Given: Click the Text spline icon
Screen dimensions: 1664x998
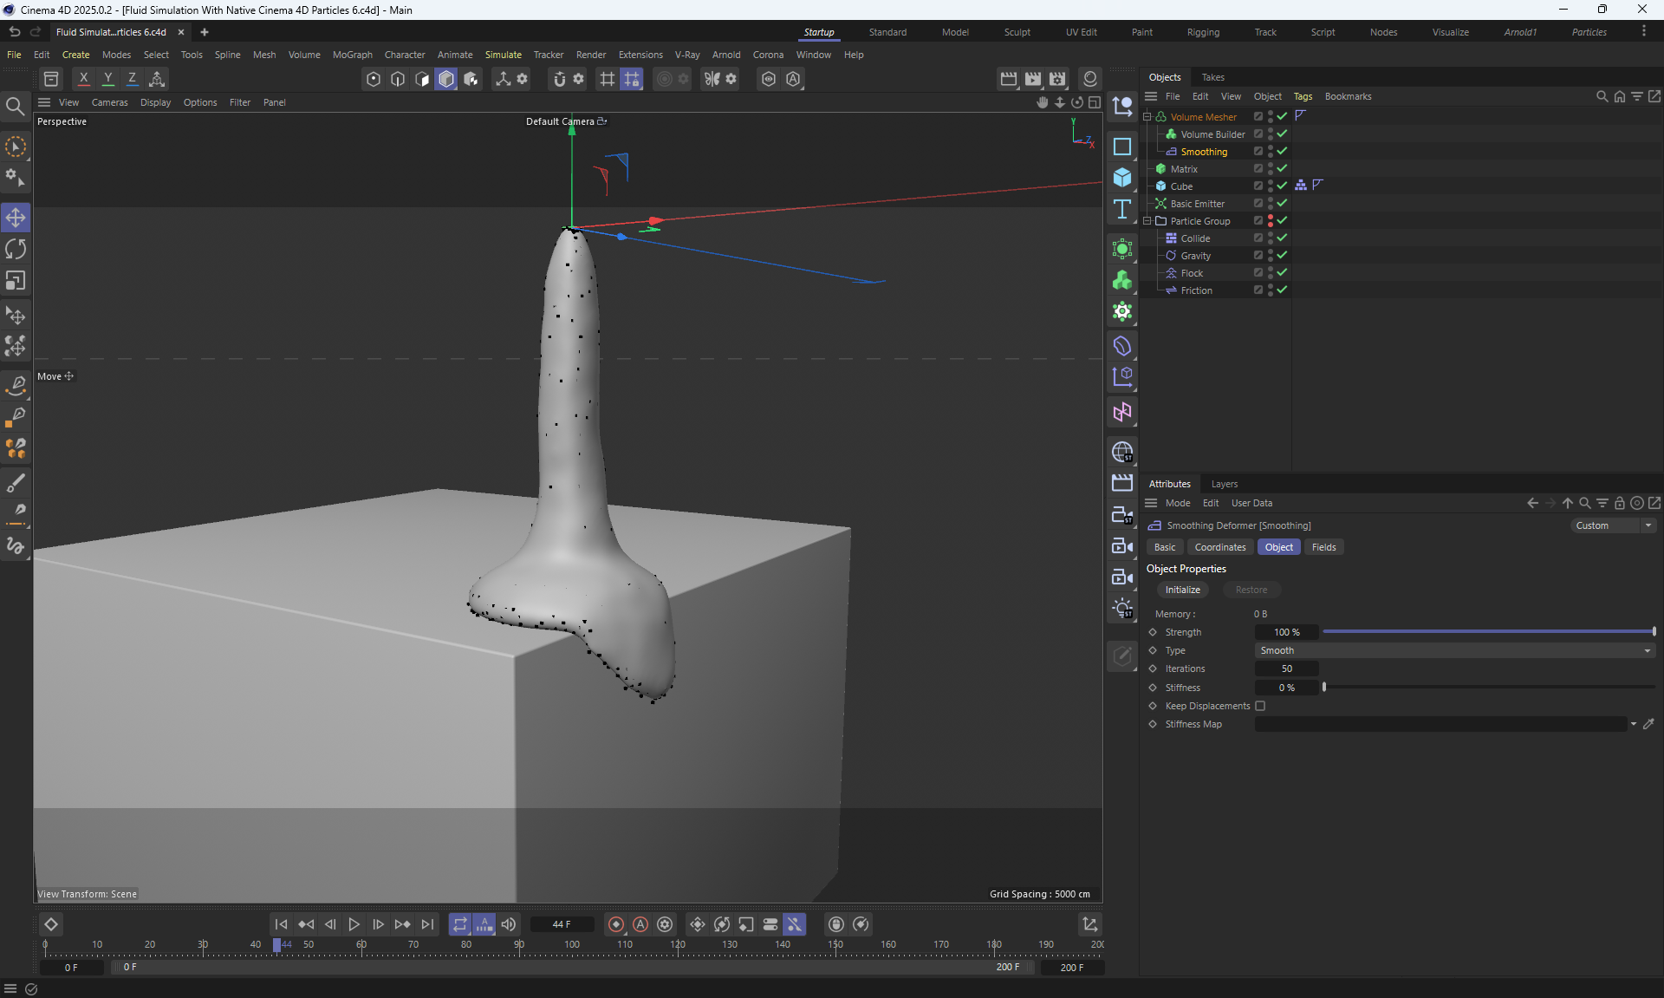Looking at the screenshot, I should (x=1122, y=209).
